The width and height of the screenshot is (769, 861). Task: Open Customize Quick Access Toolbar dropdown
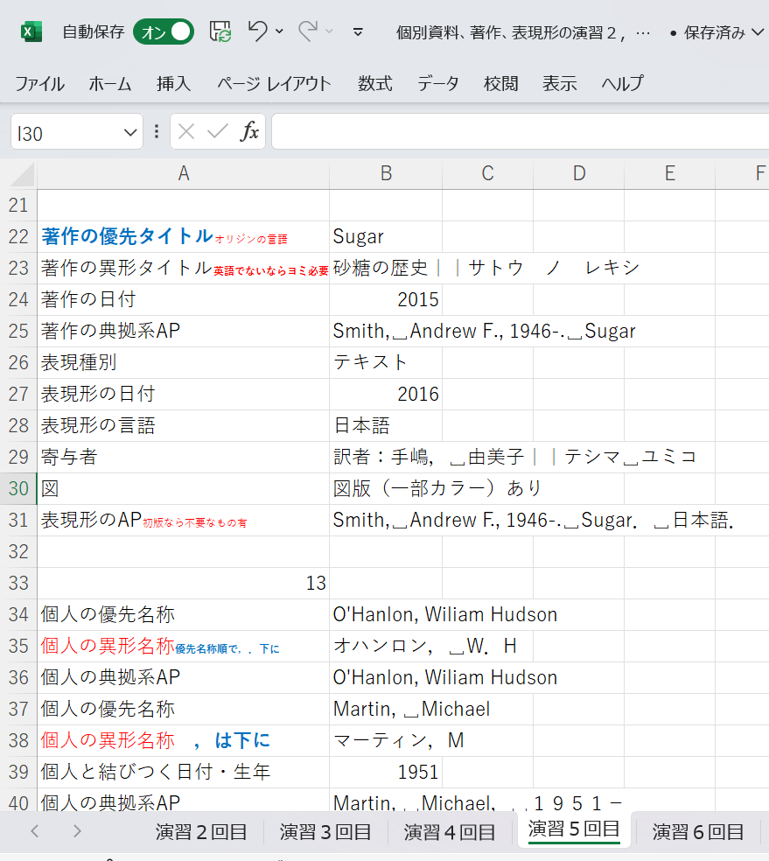coord(358,31)
